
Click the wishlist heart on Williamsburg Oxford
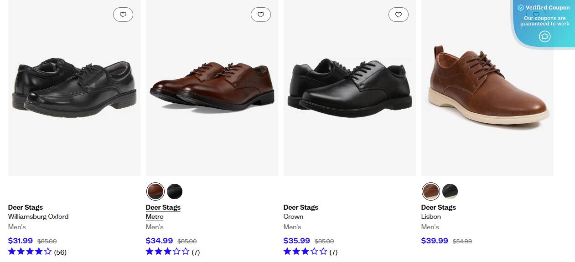tap(123, 15)
